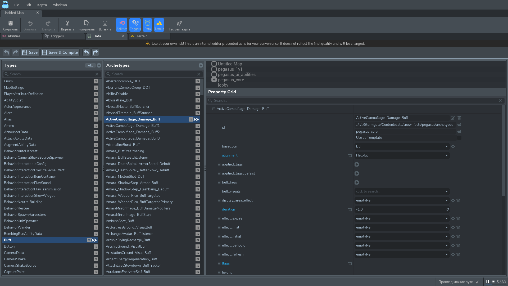Toggle the Use as Template checkbox
This screenshot has width=508, height=286.
point(459,138)
